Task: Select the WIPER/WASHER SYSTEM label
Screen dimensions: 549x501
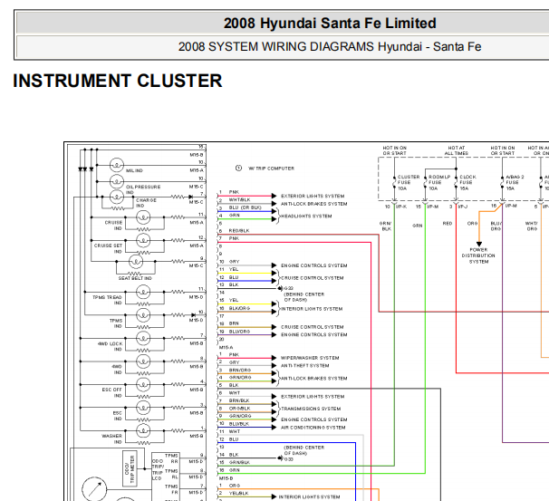Action: [x=310, y=358]
